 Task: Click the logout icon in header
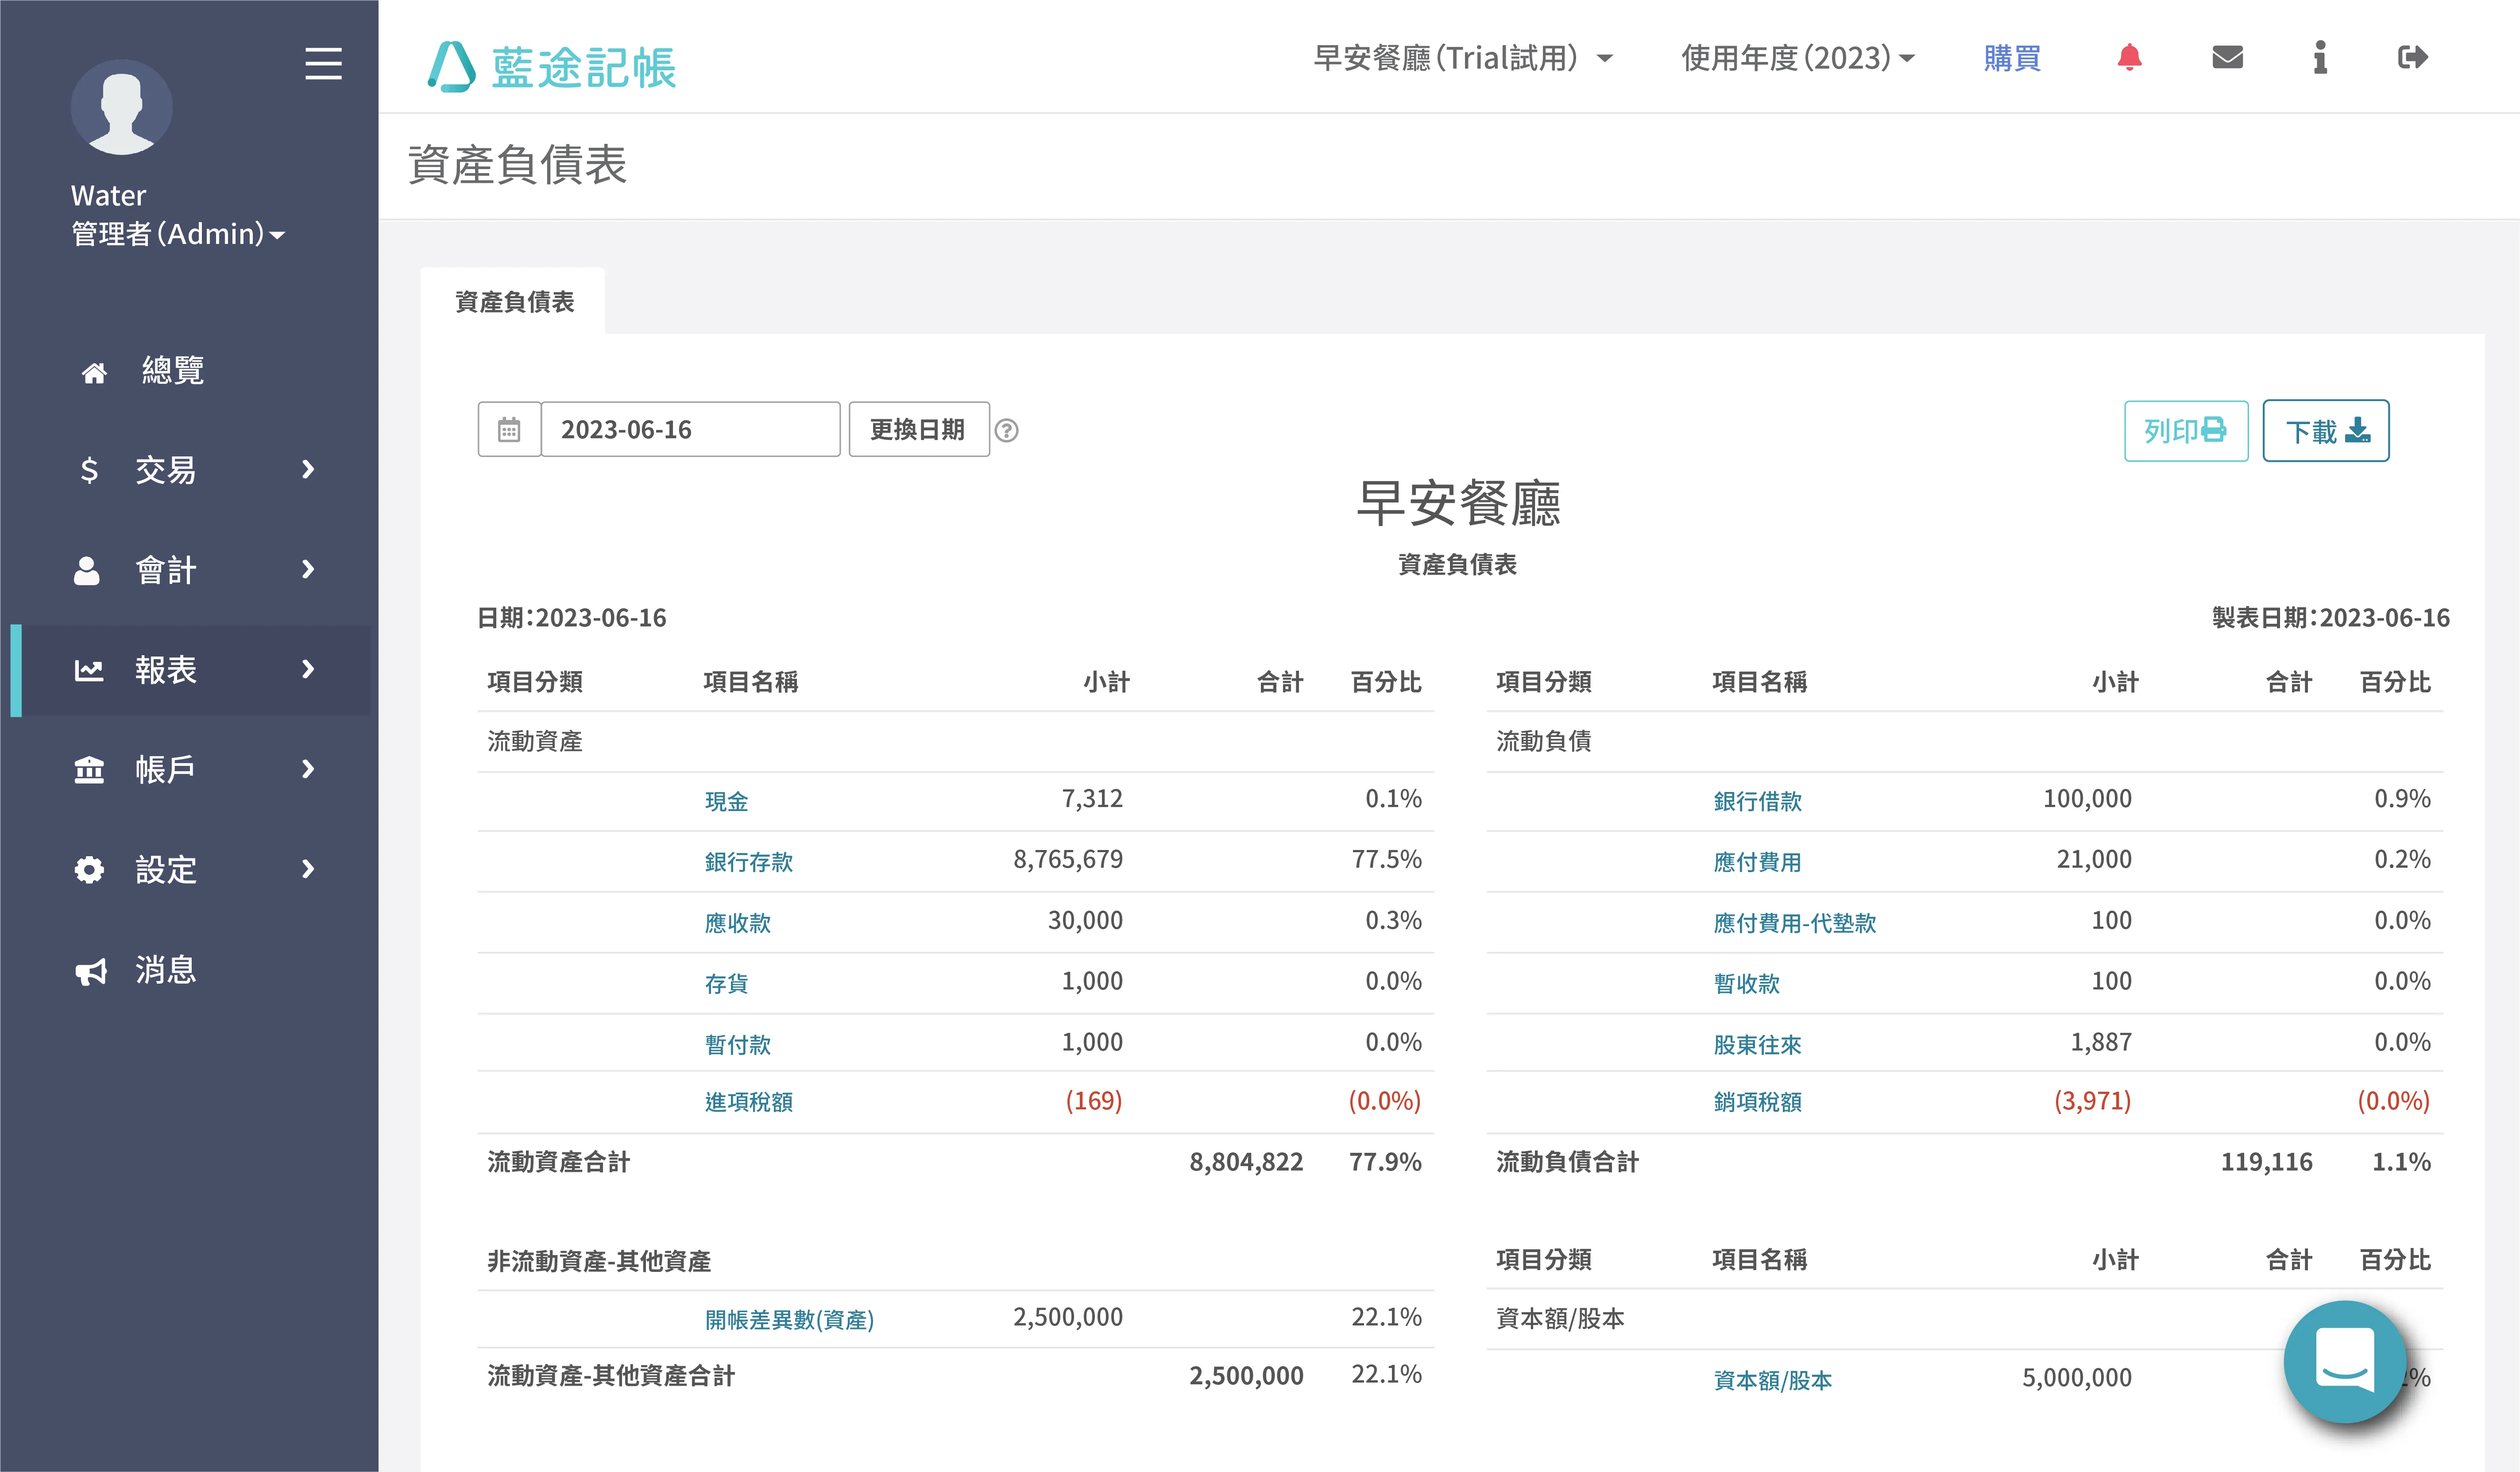pos(2412,58)
